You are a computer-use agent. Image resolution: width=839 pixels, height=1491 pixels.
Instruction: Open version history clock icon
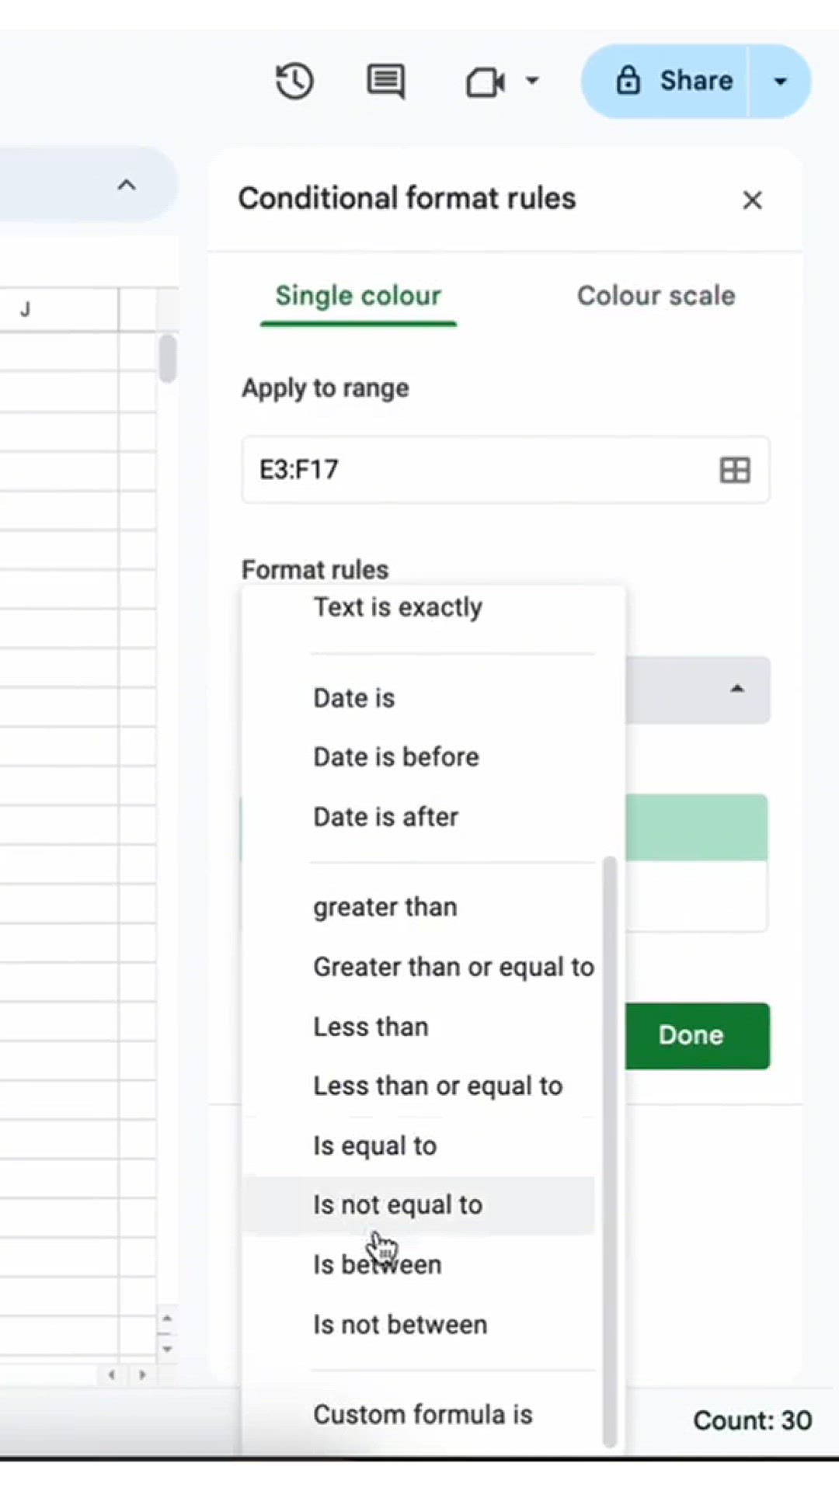pos(294,81)
